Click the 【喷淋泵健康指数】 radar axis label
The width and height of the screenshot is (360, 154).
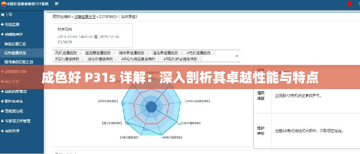pos(108,101)
